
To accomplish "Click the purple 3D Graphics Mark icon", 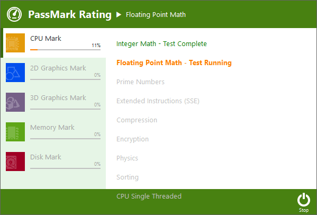I will pos(15,102).
